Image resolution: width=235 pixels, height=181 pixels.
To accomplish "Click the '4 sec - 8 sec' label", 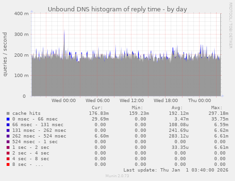I will tap(31, 159).
